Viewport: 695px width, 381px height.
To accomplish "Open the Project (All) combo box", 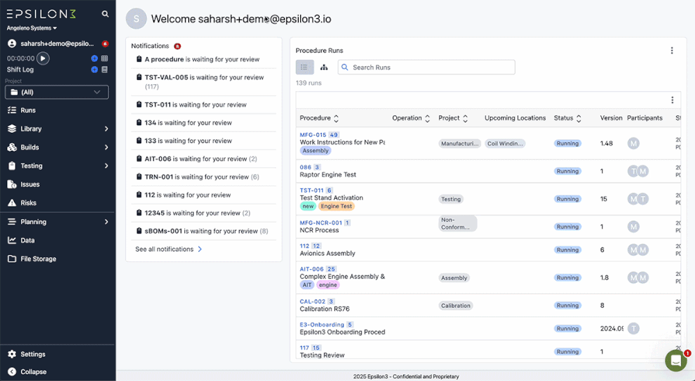I will (57, 92).
